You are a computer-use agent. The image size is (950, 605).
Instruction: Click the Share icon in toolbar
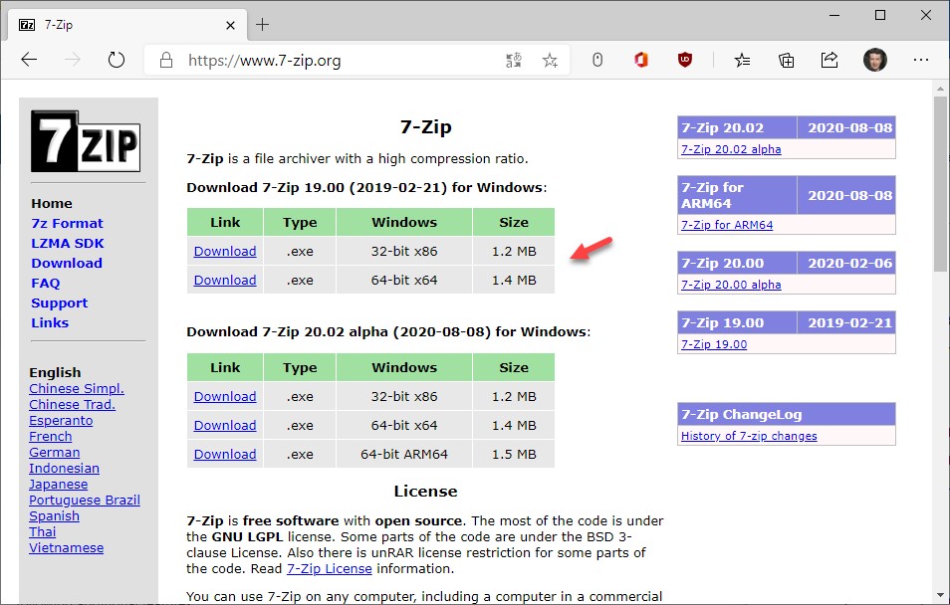click(830, 60)
